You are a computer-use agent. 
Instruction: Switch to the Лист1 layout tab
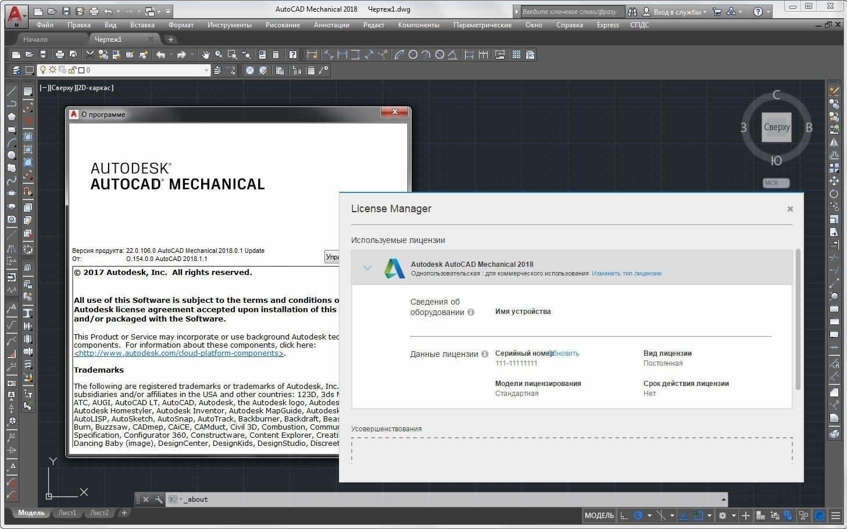[x=67, y=513]
